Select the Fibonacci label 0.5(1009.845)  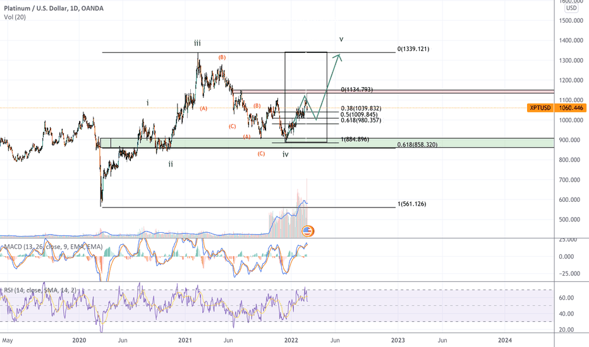[359, 114]
